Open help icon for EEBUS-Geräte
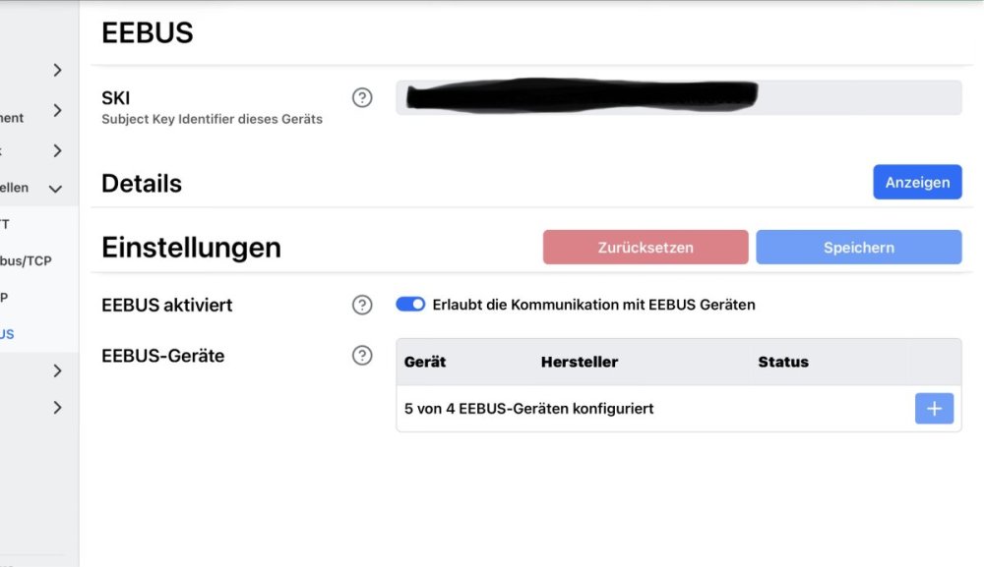Image resolution: width=984 pixels, height=567 pixels. coord(362,356)
